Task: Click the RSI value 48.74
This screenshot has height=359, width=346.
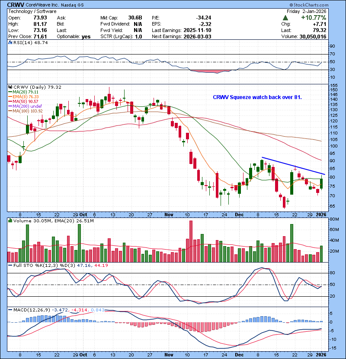Action: click(40, 42)
